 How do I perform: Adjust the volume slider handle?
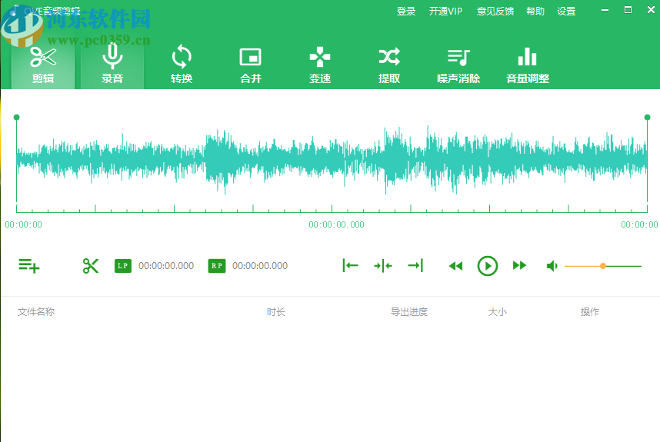[x=603, y=266]
